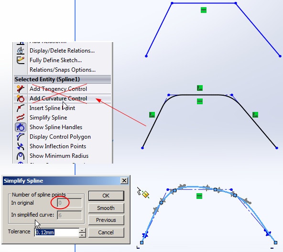The width and height of the screenshot is (283, 252).
Task: Select tangent relation icon left of middle spline
Action: (x=152, y=115)
